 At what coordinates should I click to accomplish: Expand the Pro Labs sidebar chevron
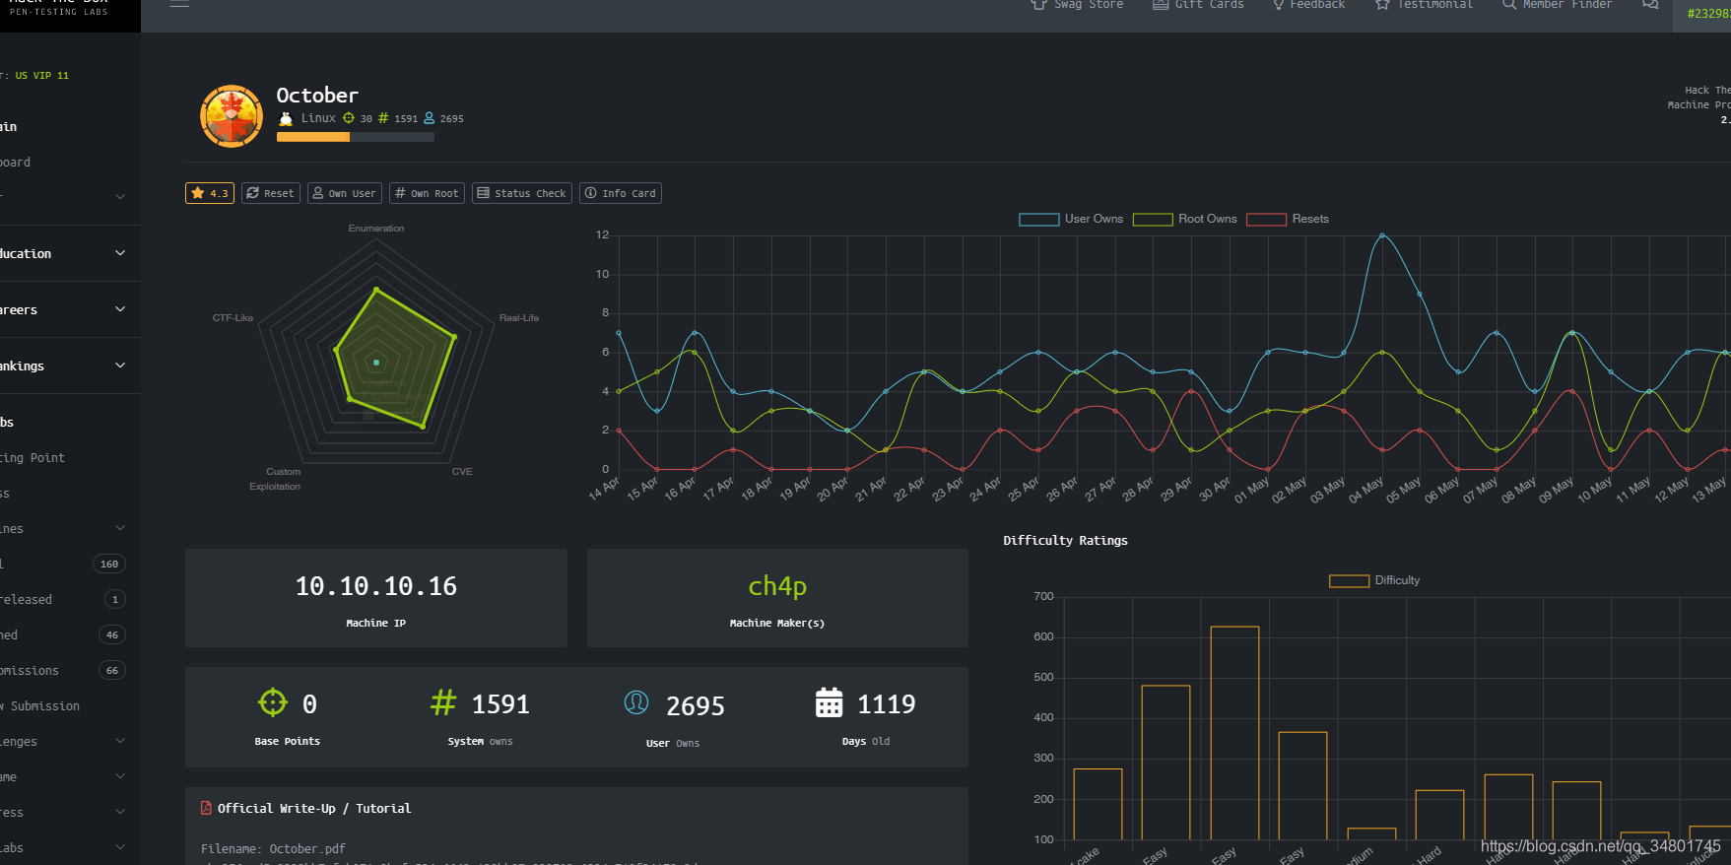(x=120, y=847)
